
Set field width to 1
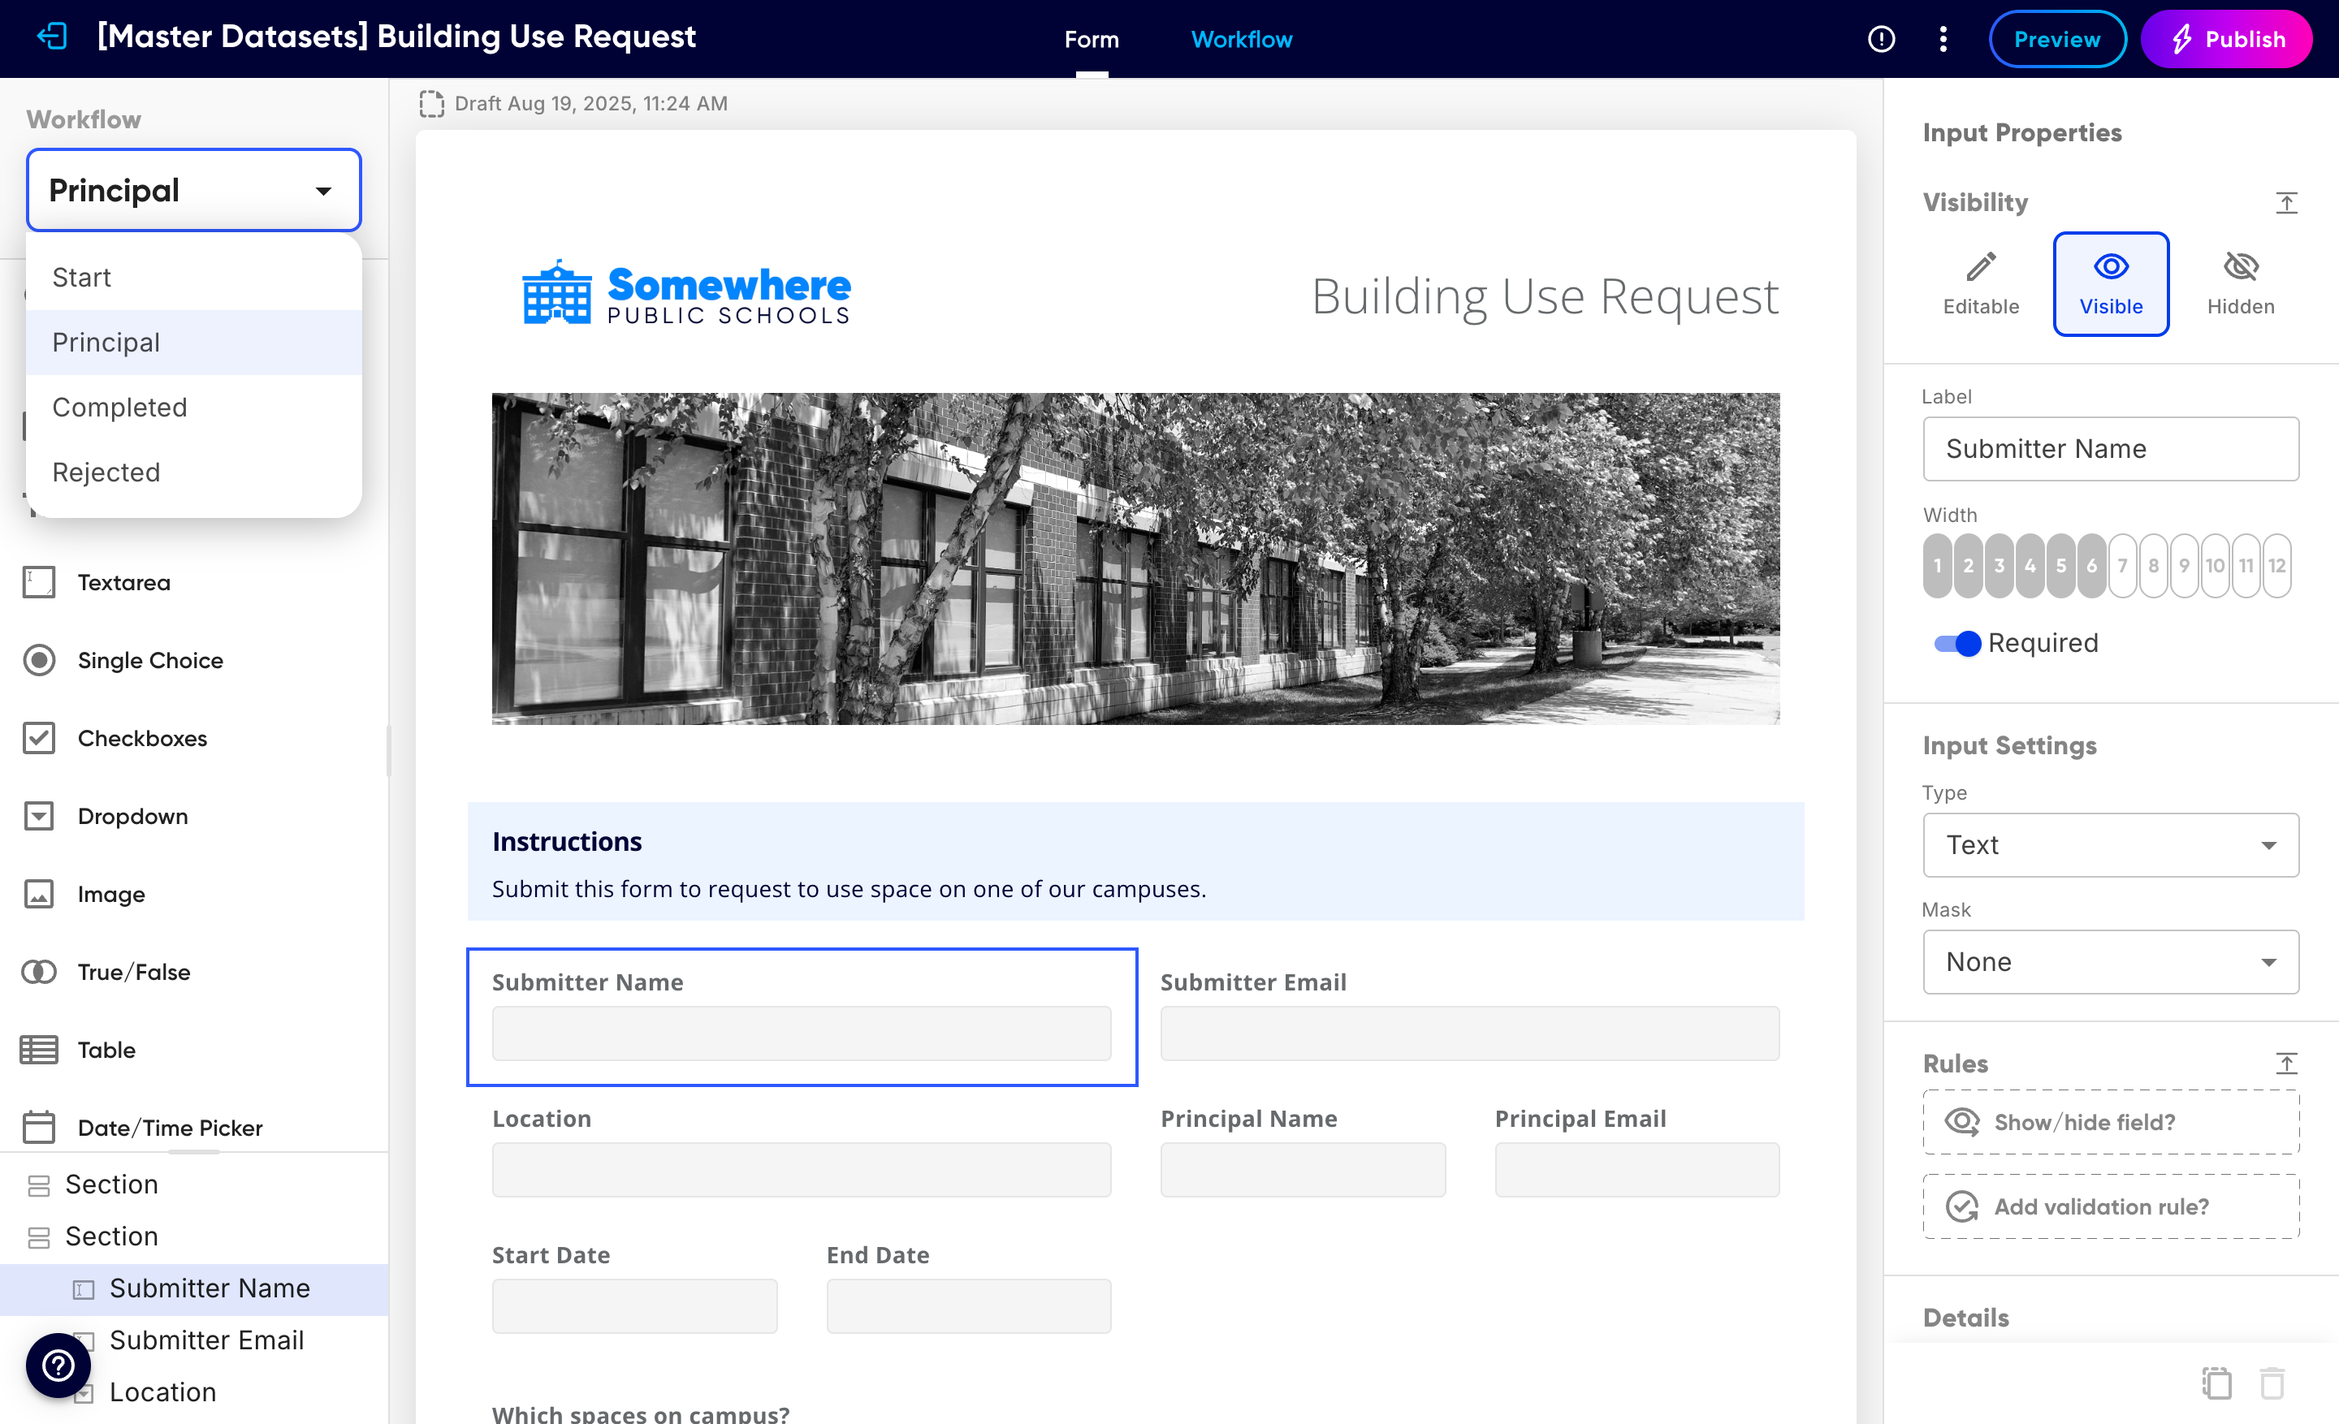pyautogui.click(x=1938, y=565)
